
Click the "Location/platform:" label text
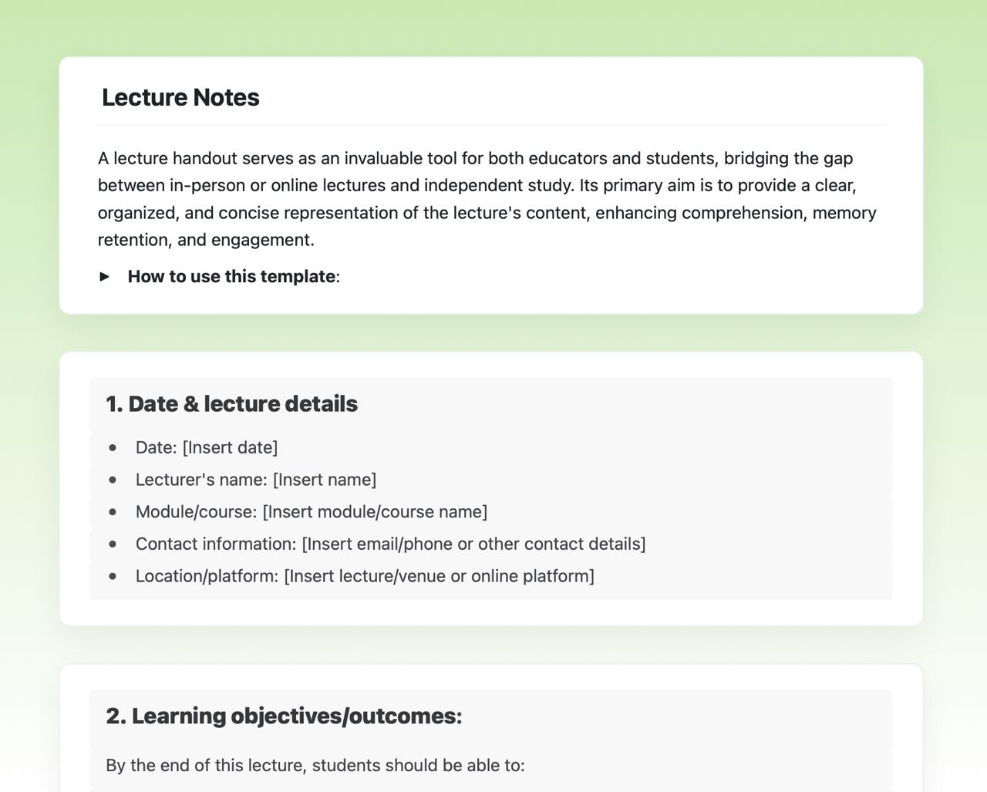point(207,576)
